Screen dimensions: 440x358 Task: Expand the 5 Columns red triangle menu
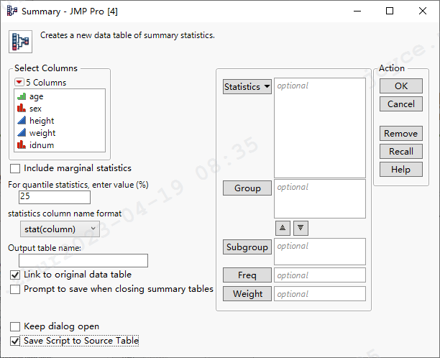19,83
